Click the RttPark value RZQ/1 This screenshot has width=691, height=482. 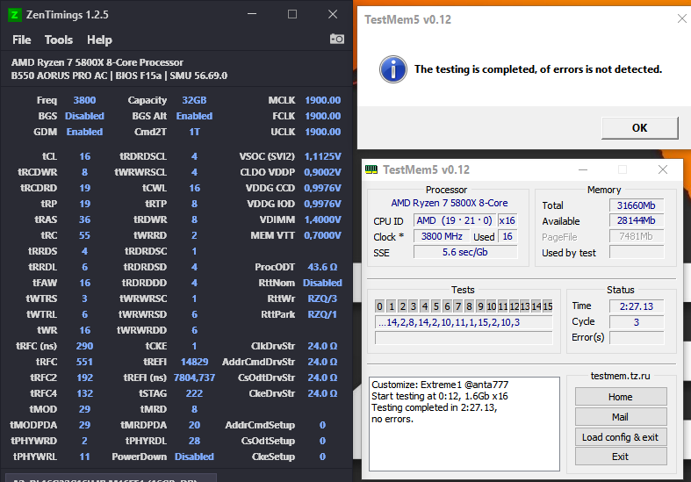pyautogui.click(x=322, y=314)
